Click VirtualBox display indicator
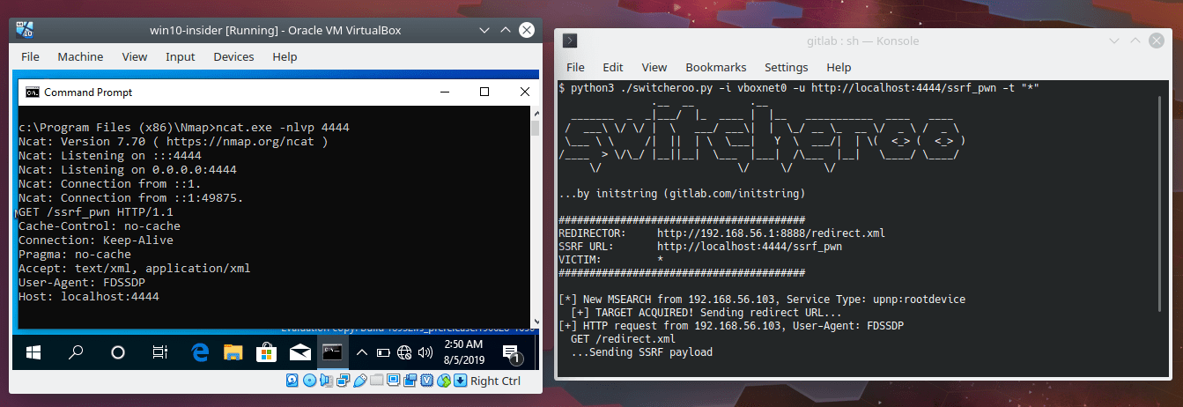The width and height of the screenshot is (1183, 407). [x=394, y=381]
